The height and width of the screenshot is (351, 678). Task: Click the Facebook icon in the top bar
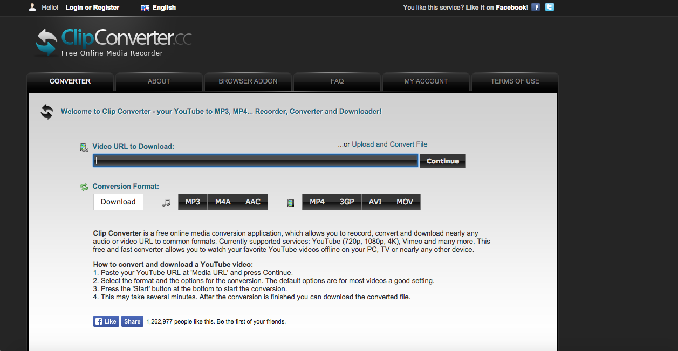535,7
